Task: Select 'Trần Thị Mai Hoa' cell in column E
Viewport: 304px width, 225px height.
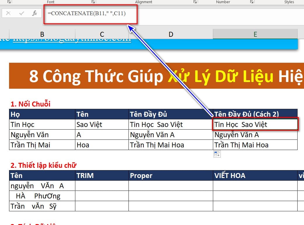Action: click(x=255, y=145)
